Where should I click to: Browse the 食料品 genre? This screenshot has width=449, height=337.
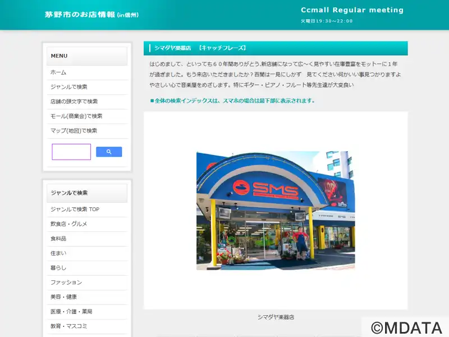[87, 239]
